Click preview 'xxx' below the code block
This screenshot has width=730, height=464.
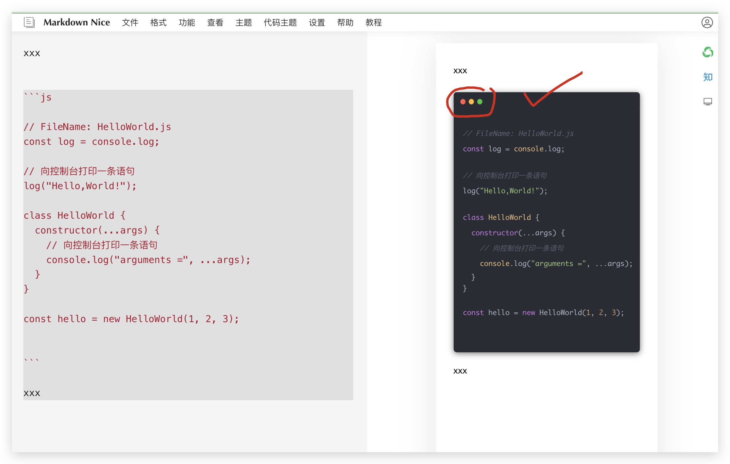(460, 371)
